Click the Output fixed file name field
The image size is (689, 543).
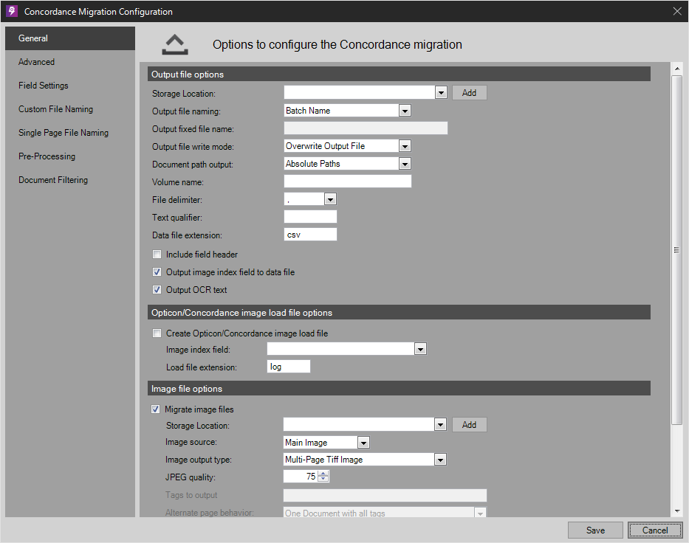pos(366,128)
